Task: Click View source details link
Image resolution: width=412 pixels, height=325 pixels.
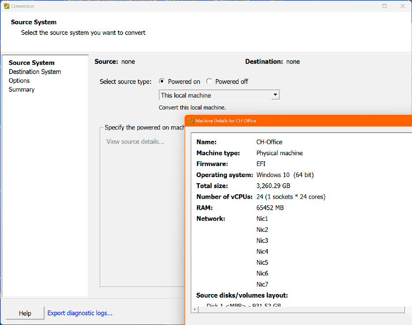Action: (x=135, y=142)
